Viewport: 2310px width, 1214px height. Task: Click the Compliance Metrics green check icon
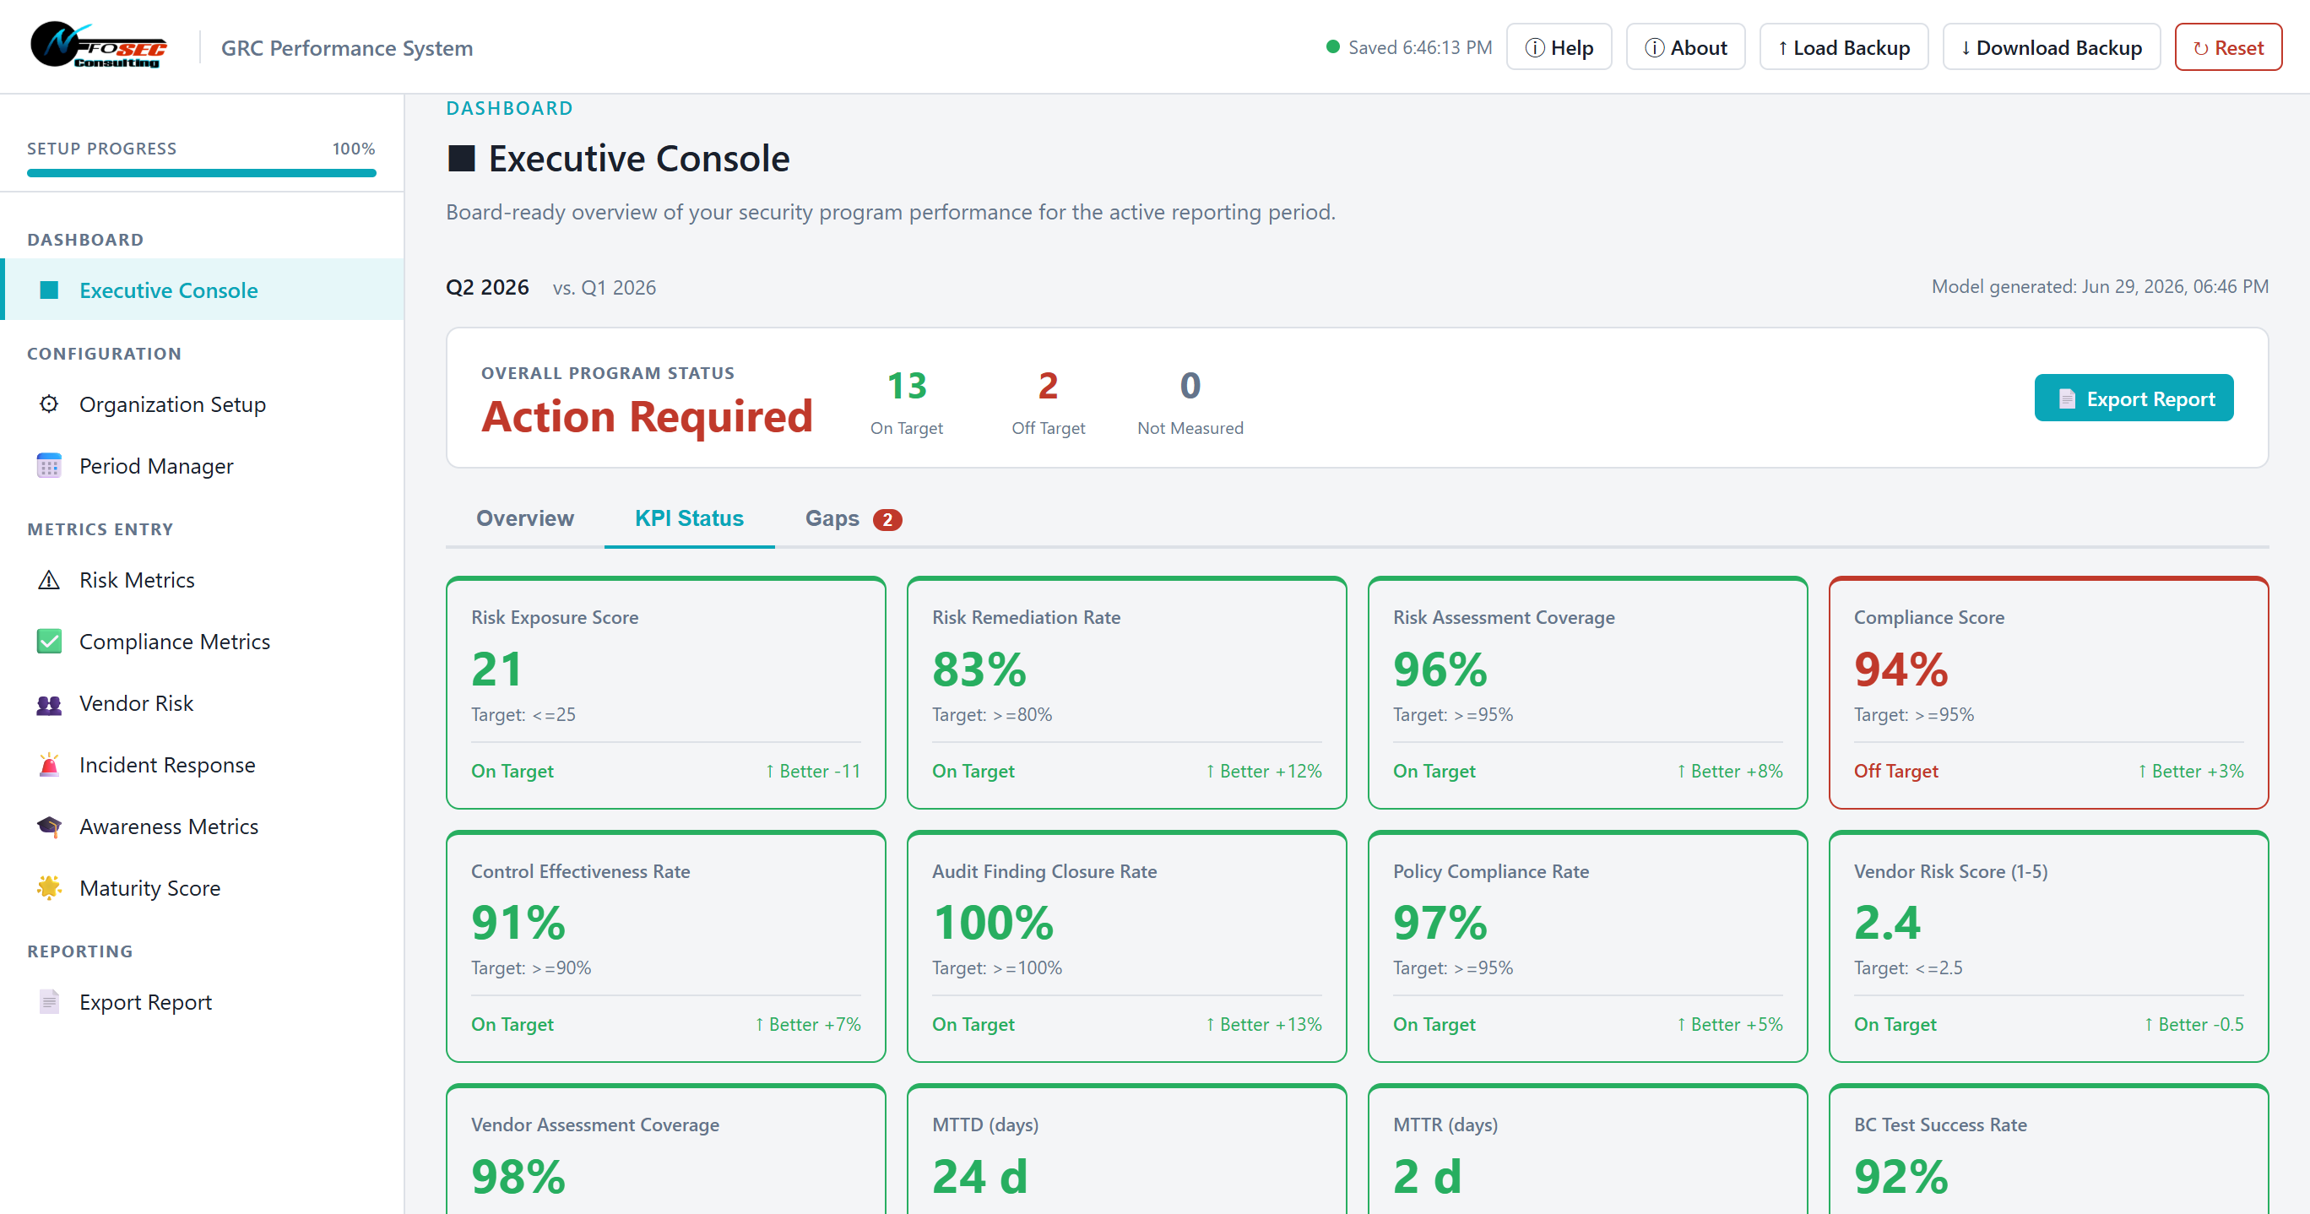pyautogui.click(x=49, y=641)
